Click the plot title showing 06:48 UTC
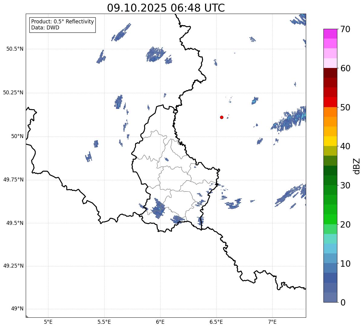The width and height of the screenshot is (364, 328). [166, 8]
